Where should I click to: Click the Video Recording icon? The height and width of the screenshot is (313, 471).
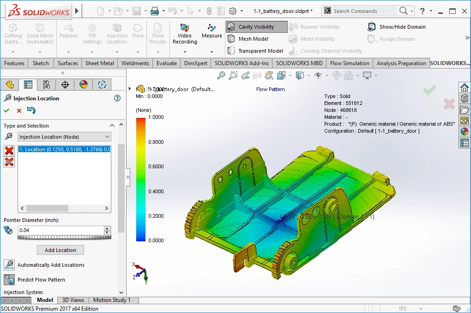pos(185,28)
